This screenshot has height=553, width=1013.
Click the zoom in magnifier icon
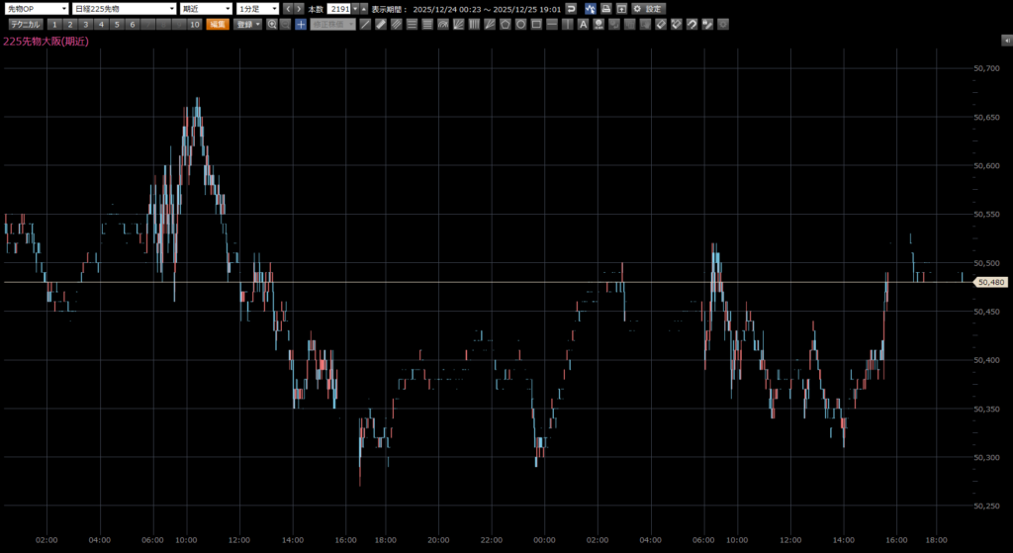pos(272,24)
